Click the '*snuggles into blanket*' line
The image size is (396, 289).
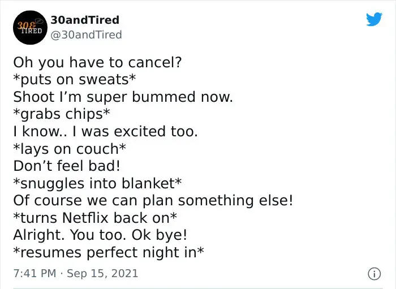point(97,183)
